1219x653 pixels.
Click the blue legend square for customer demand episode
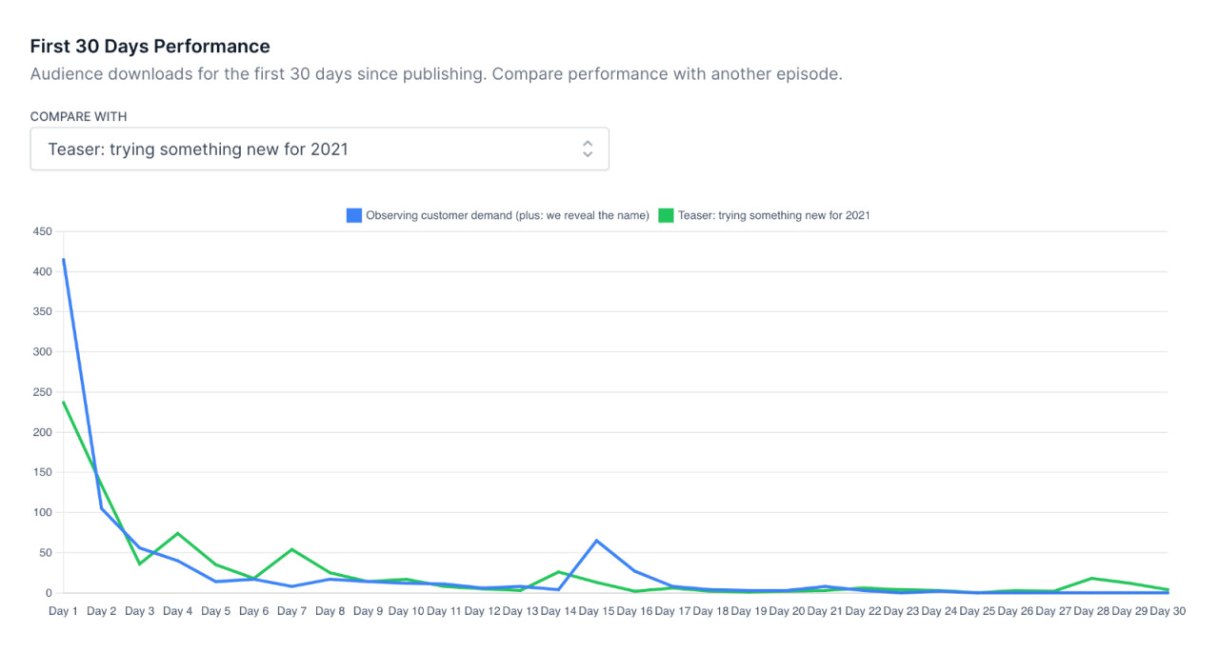[x=353, y=215]
